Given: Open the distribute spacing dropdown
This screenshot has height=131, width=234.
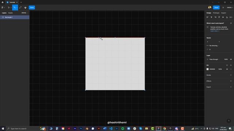Looking at the screenshot, I should pyautogui.click(x=231, y=17).
